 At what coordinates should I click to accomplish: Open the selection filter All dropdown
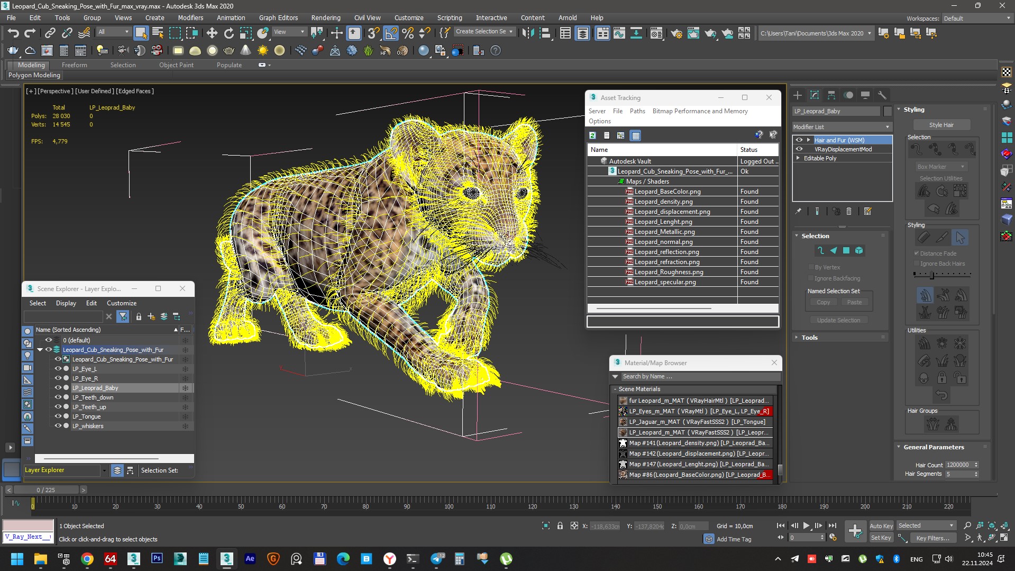(x=114, y=32)
